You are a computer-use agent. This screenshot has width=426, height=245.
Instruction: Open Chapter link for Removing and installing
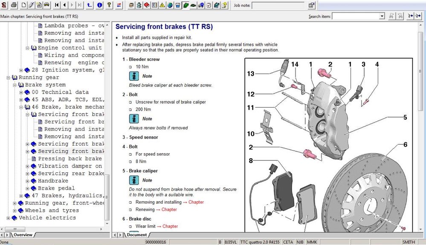pyautogui.click(x=196, y=202)
